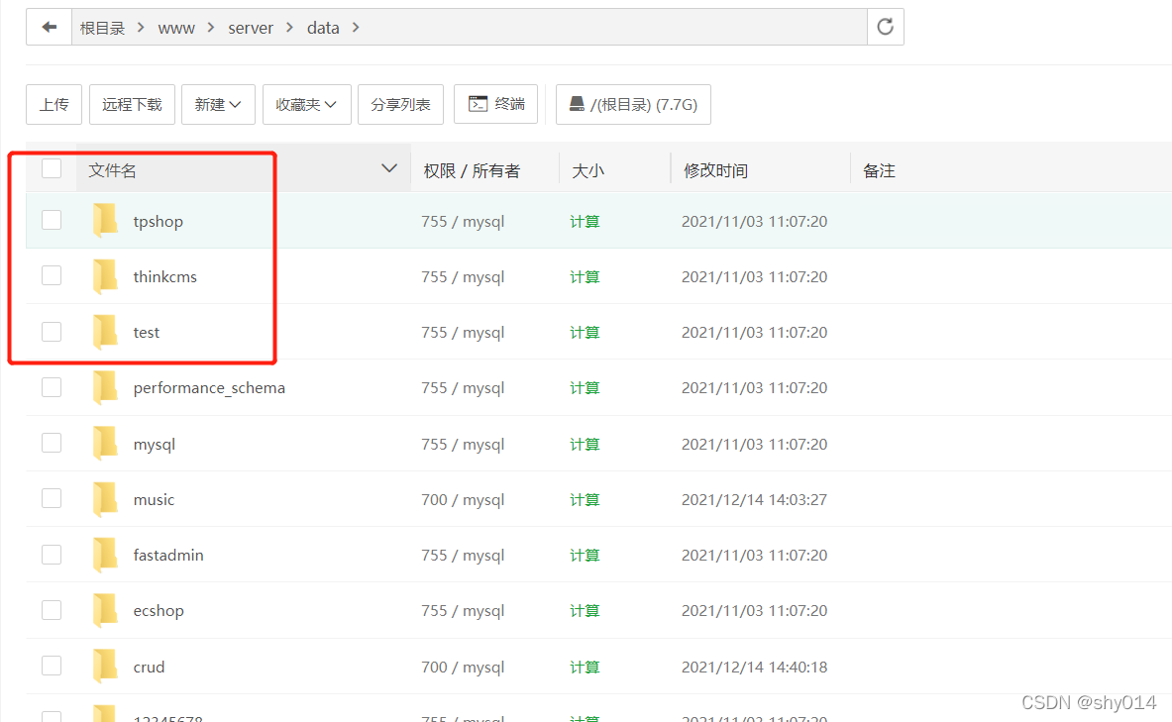Open the test folder icon
The image size is (1172, 722).
105,332
